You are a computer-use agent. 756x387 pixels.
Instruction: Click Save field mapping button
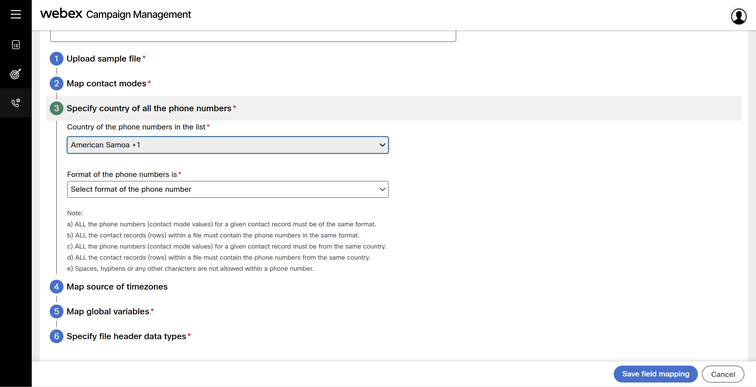point(655,374)
